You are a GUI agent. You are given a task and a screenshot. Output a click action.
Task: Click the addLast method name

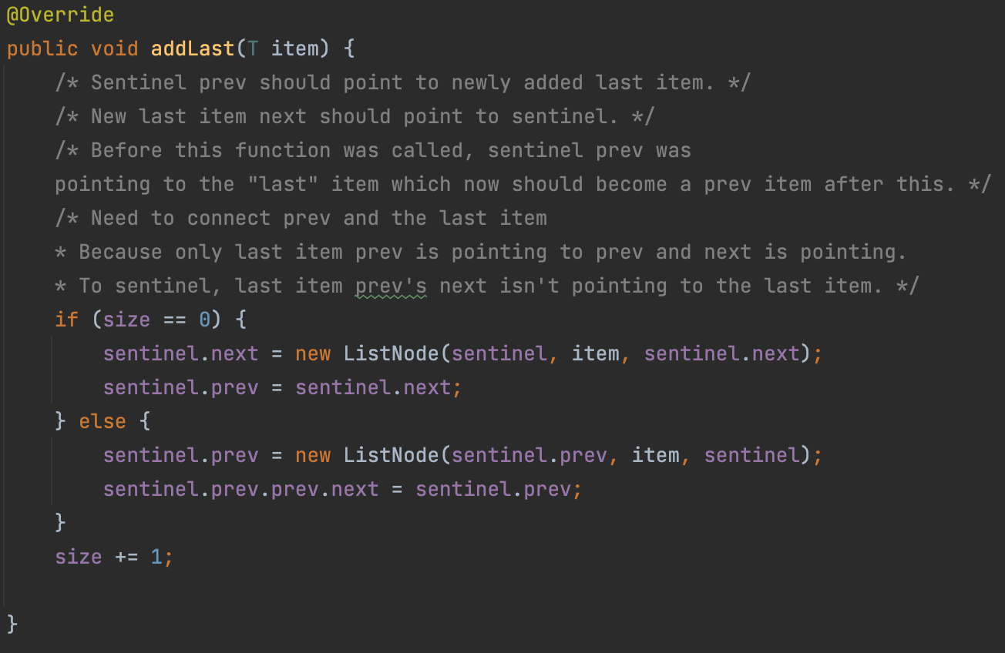pos(193,49)
